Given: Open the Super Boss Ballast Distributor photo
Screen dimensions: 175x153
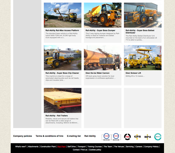Looking at the screenshot, I should pyautogui.click(x=143, y=15).
